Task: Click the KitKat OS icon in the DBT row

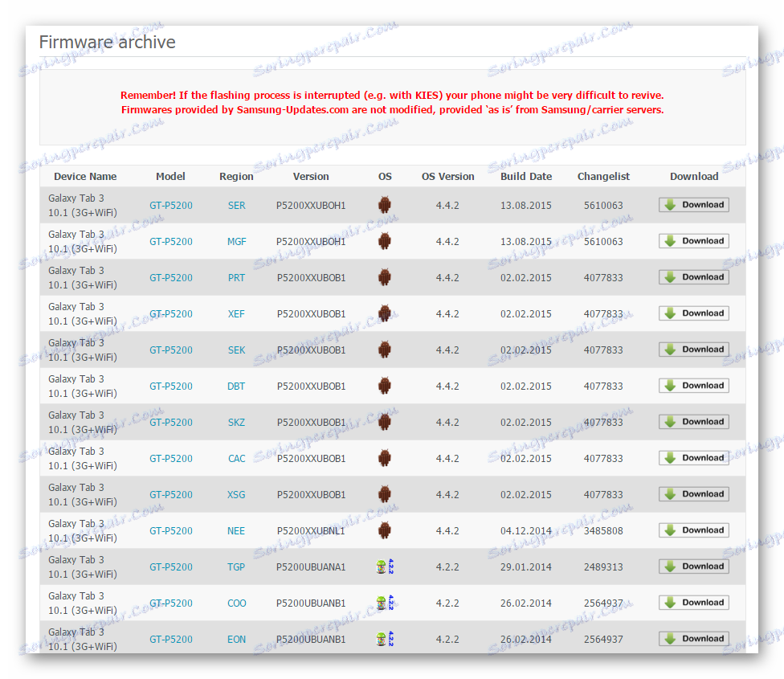Action: pos(385,386)
